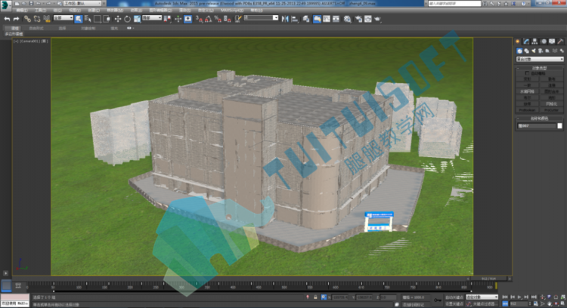Image resolution: width=567 pixels, height=308 pixels.
Task: Open the Render Setup icon
Action: (358, 19)
